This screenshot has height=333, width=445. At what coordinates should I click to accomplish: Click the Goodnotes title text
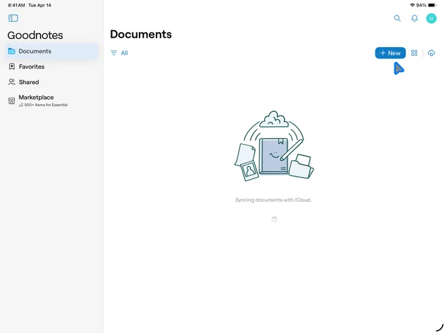[x=35, y=36]
